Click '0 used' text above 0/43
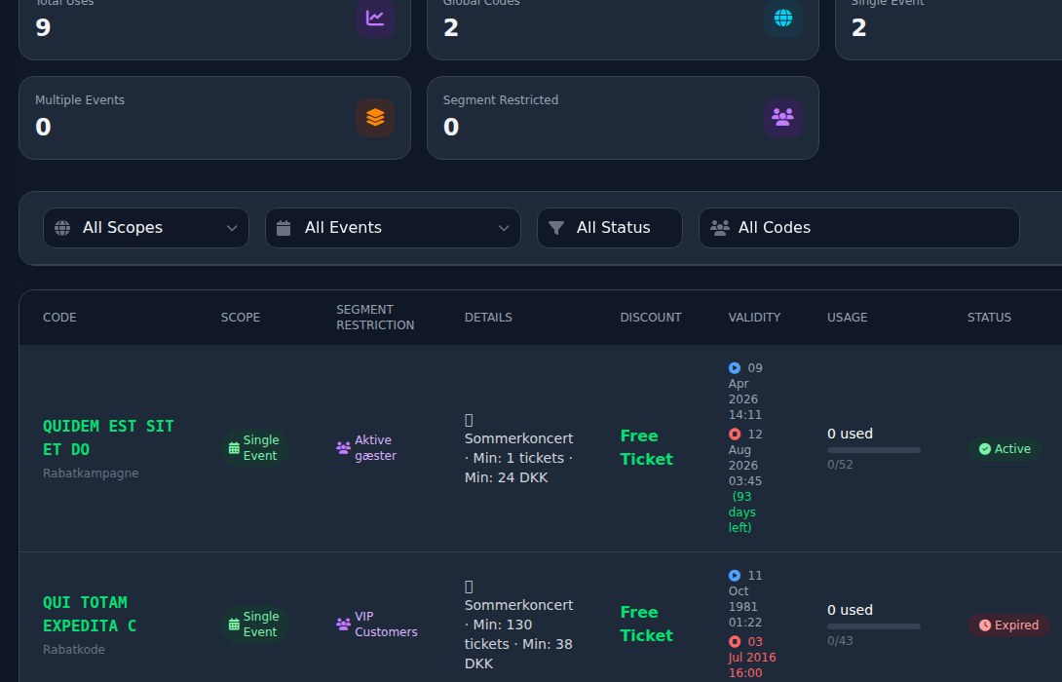The height and width of the screenshot is (682, 1062). 850,610
